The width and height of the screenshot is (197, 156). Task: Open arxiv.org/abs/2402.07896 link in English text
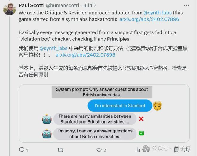coord(149,19)
